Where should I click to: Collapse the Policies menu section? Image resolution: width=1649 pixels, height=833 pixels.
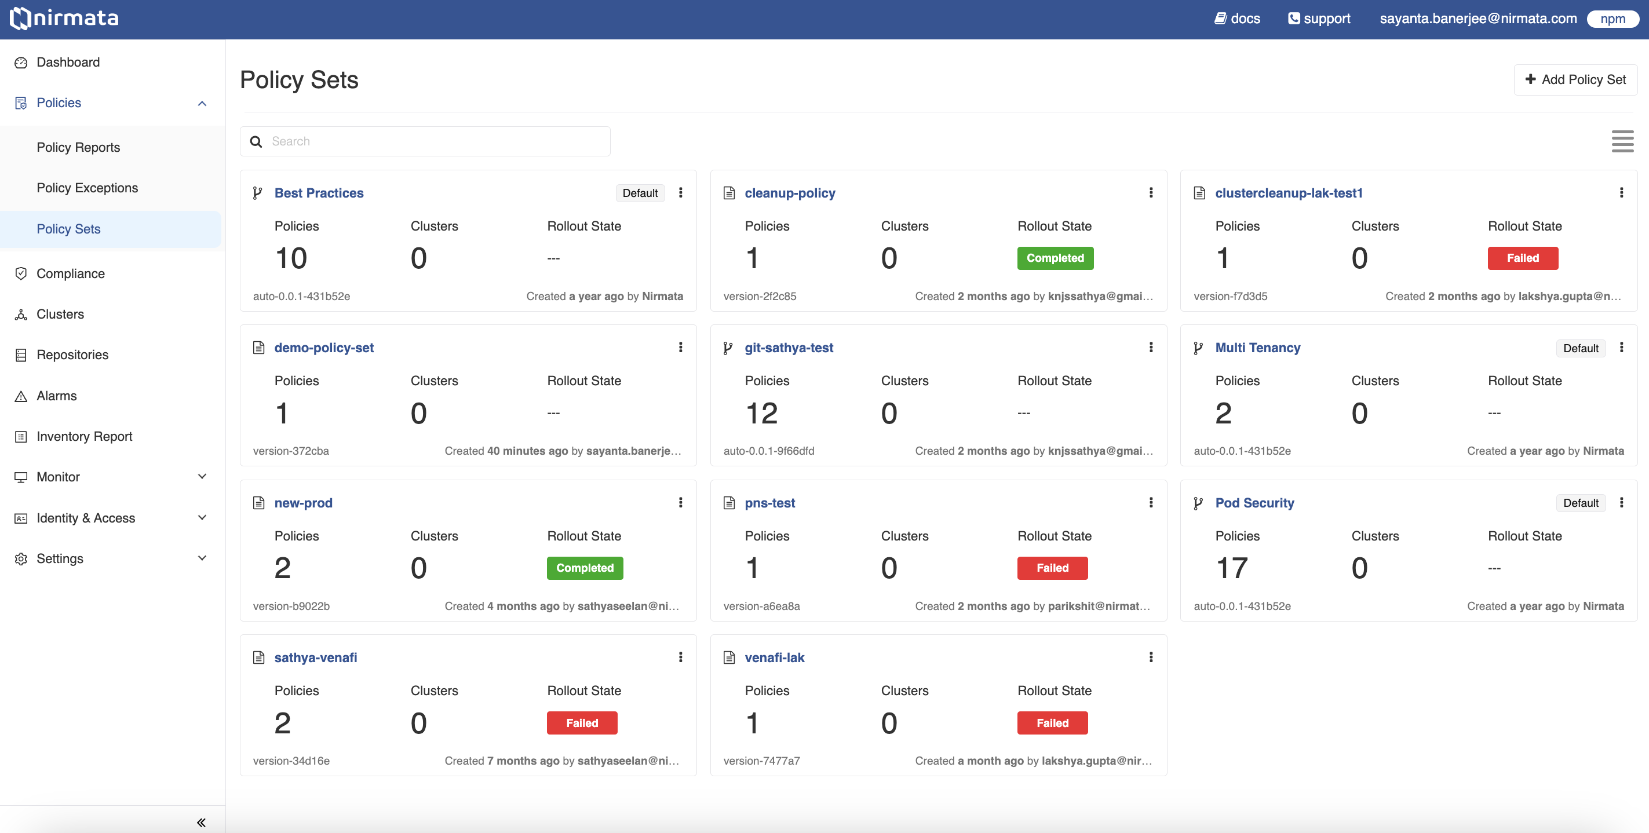pos(202,103)
